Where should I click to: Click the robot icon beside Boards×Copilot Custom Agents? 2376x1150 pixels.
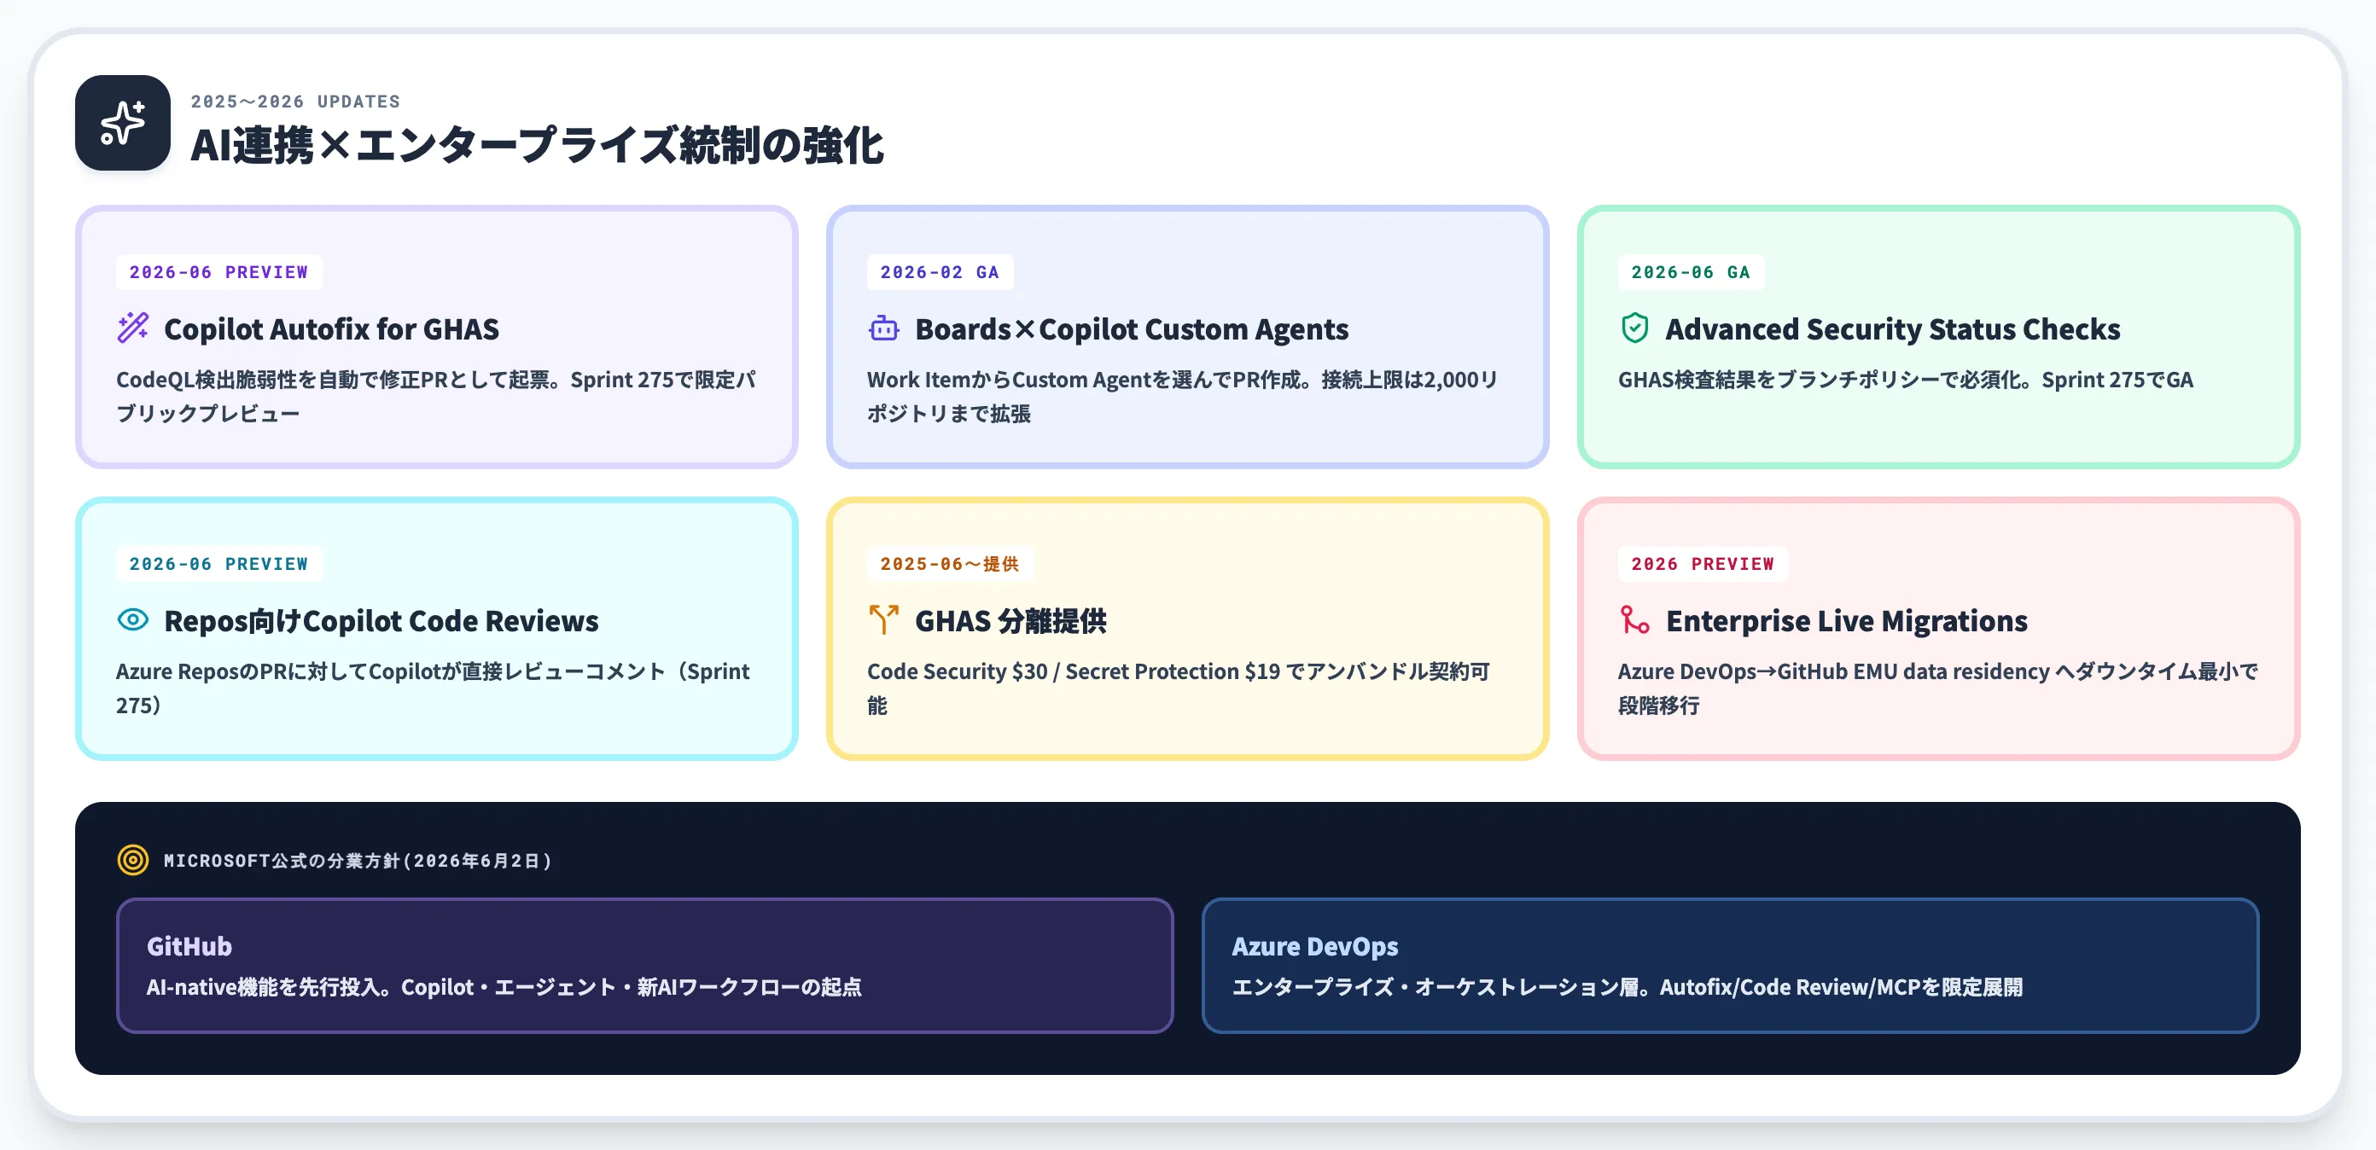883,328
